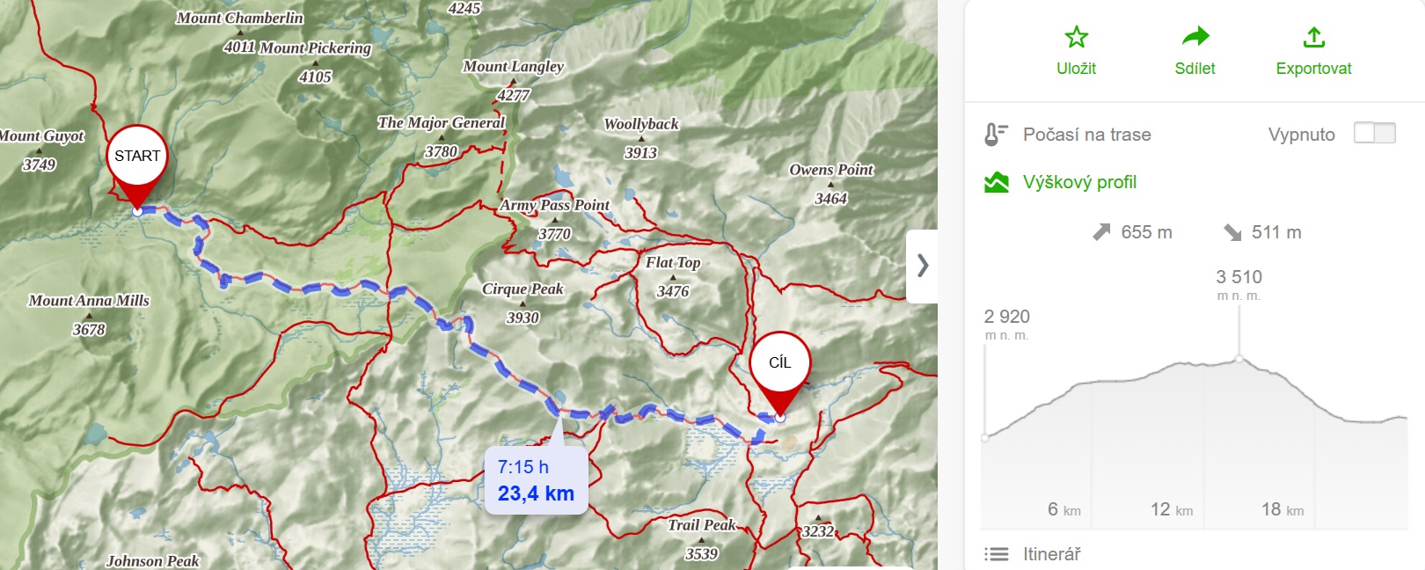Click the Uložit label

pyautogui.click(x=1076, y=69)
